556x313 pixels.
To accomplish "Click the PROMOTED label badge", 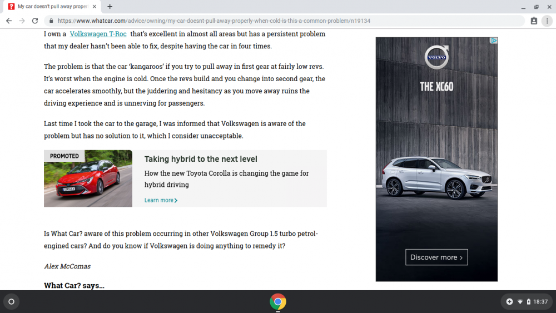I will (64, 156).
